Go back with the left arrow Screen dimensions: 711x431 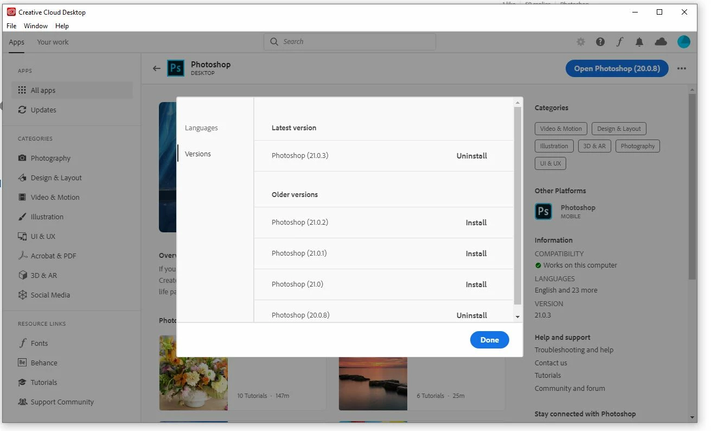pos(157,68)
